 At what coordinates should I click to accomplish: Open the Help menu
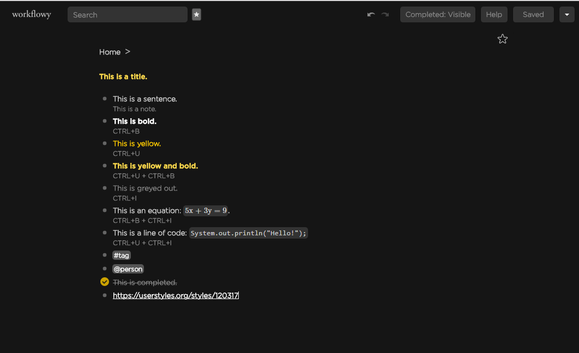pos(493,14)
